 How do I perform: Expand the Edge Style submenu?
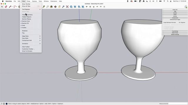(x=31, y=36)
